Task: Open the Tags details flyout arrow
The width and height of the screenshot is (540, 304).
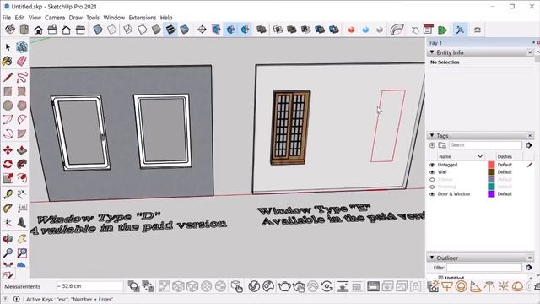Action: coord(529,145)
